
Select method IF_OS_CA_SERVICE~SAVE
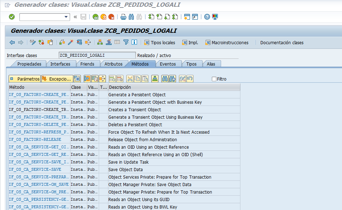[35, 170]
